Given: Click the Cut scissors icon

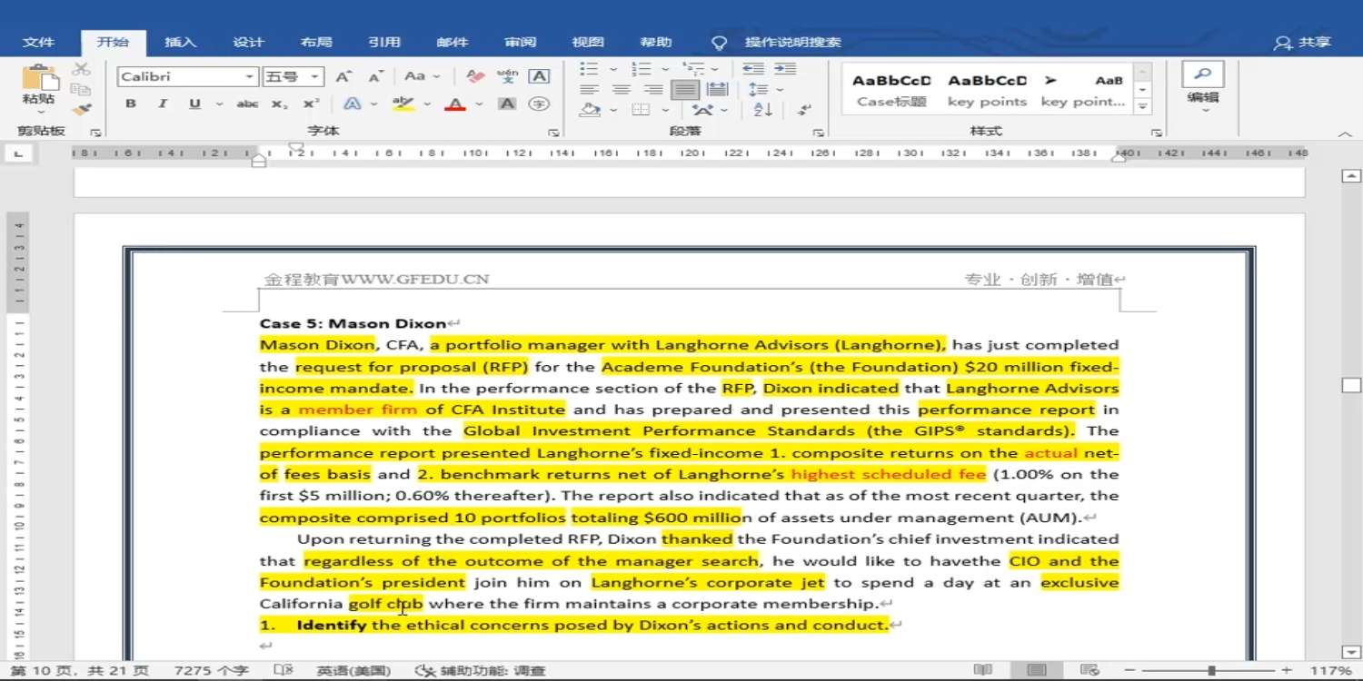Looking at the screenshot, I should pyautogui.click(x=82, y=70).
